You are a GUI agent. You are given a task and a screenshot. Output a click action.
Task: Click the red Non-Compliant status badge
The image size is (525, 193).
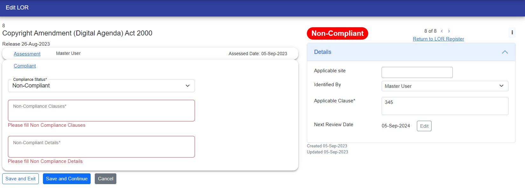(x=337, y=34)
